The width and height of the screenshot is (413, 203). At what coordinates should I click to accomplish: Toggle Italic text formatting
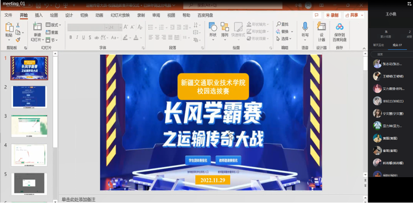point(77,38)
